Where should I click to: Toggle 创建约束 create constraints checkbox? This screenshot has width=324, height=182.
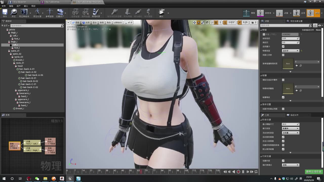(x=283, y=161)
